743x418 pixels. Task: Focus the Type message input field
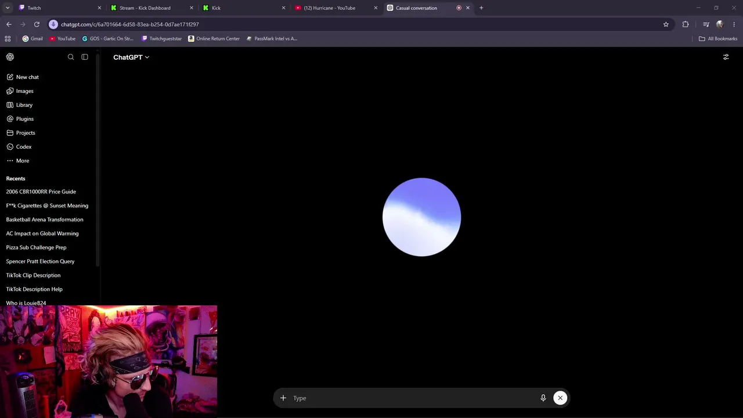413,398
